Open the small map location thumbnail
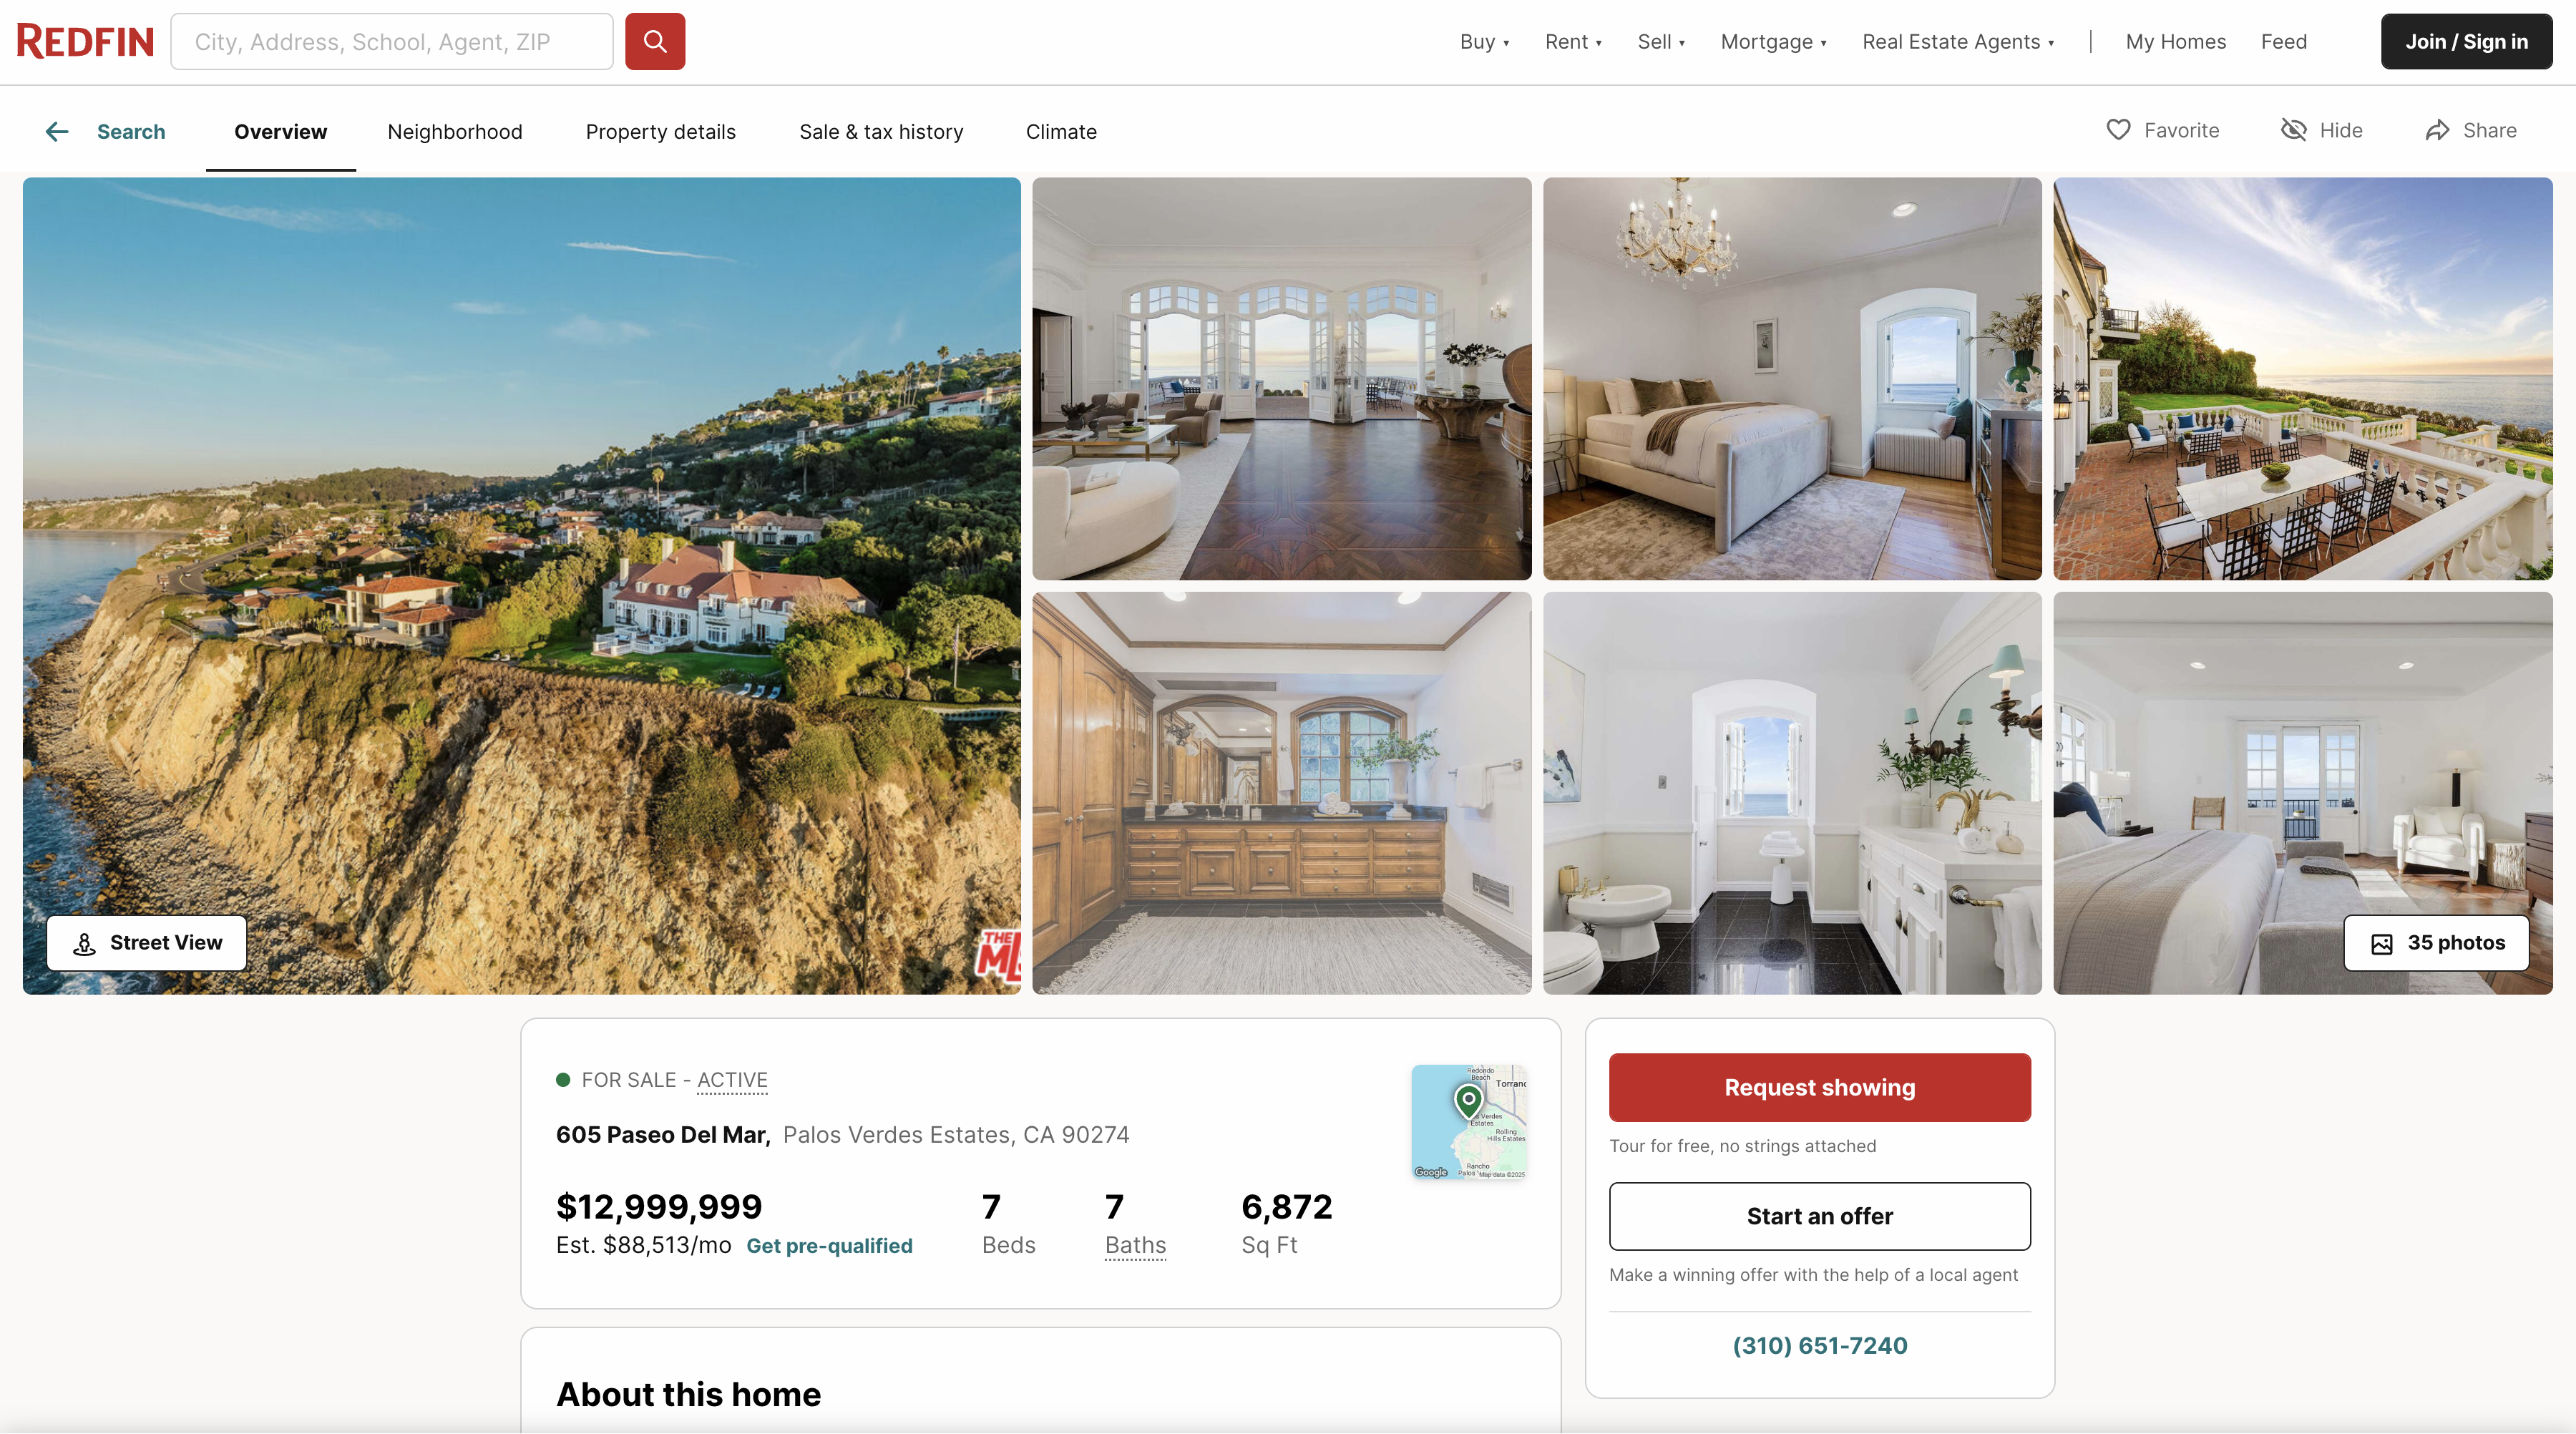The image size is (2576, 1434). (1469, 1122)
